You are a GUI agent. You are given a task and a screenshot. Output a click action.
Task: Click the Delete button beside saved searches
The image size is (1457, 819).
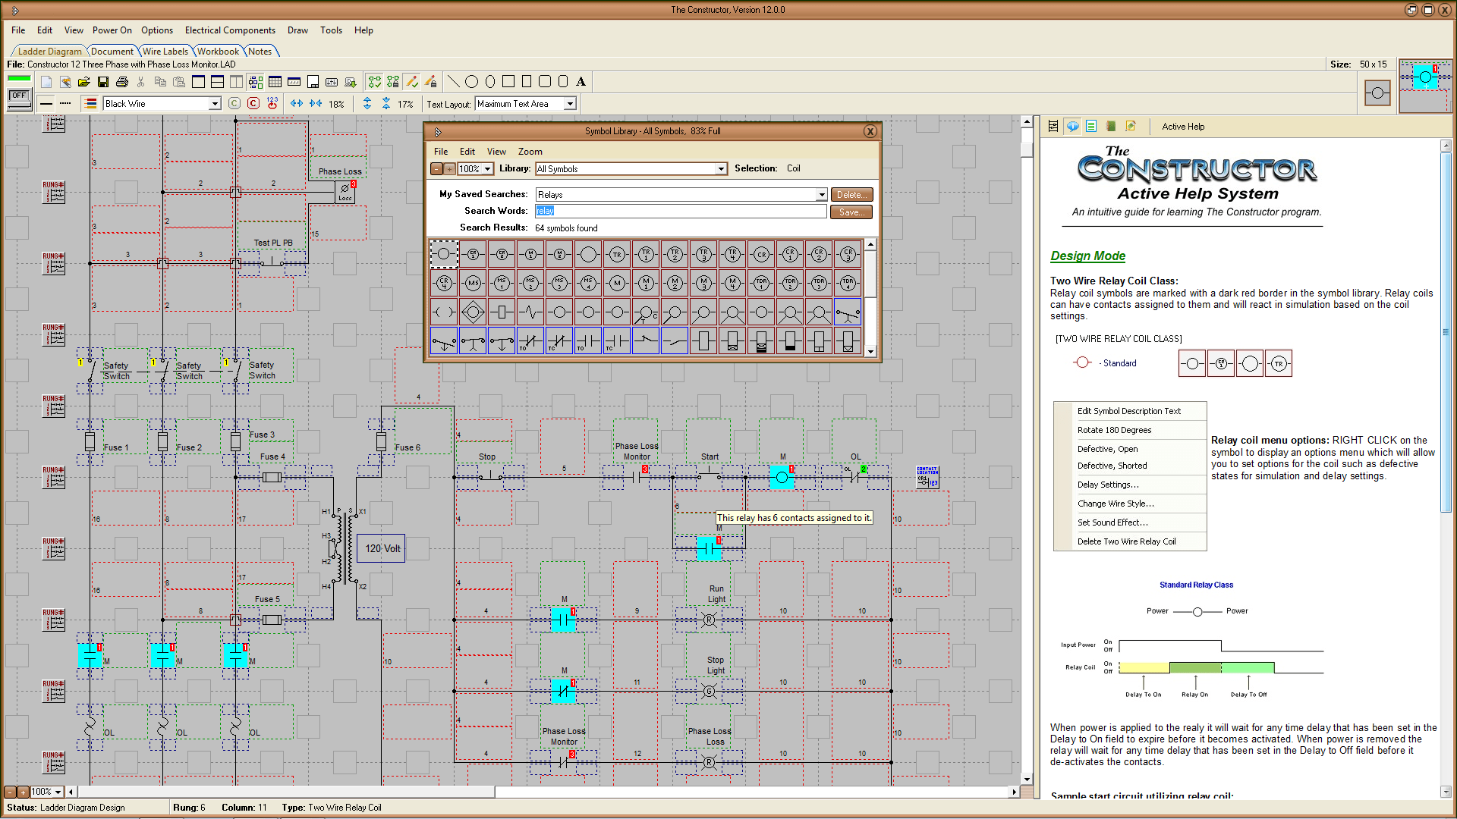pos(851,194)
